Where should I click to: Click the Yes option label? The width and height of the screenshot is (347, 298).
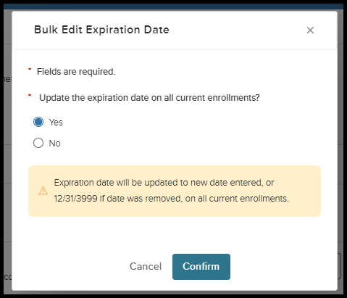click(56, 123)
